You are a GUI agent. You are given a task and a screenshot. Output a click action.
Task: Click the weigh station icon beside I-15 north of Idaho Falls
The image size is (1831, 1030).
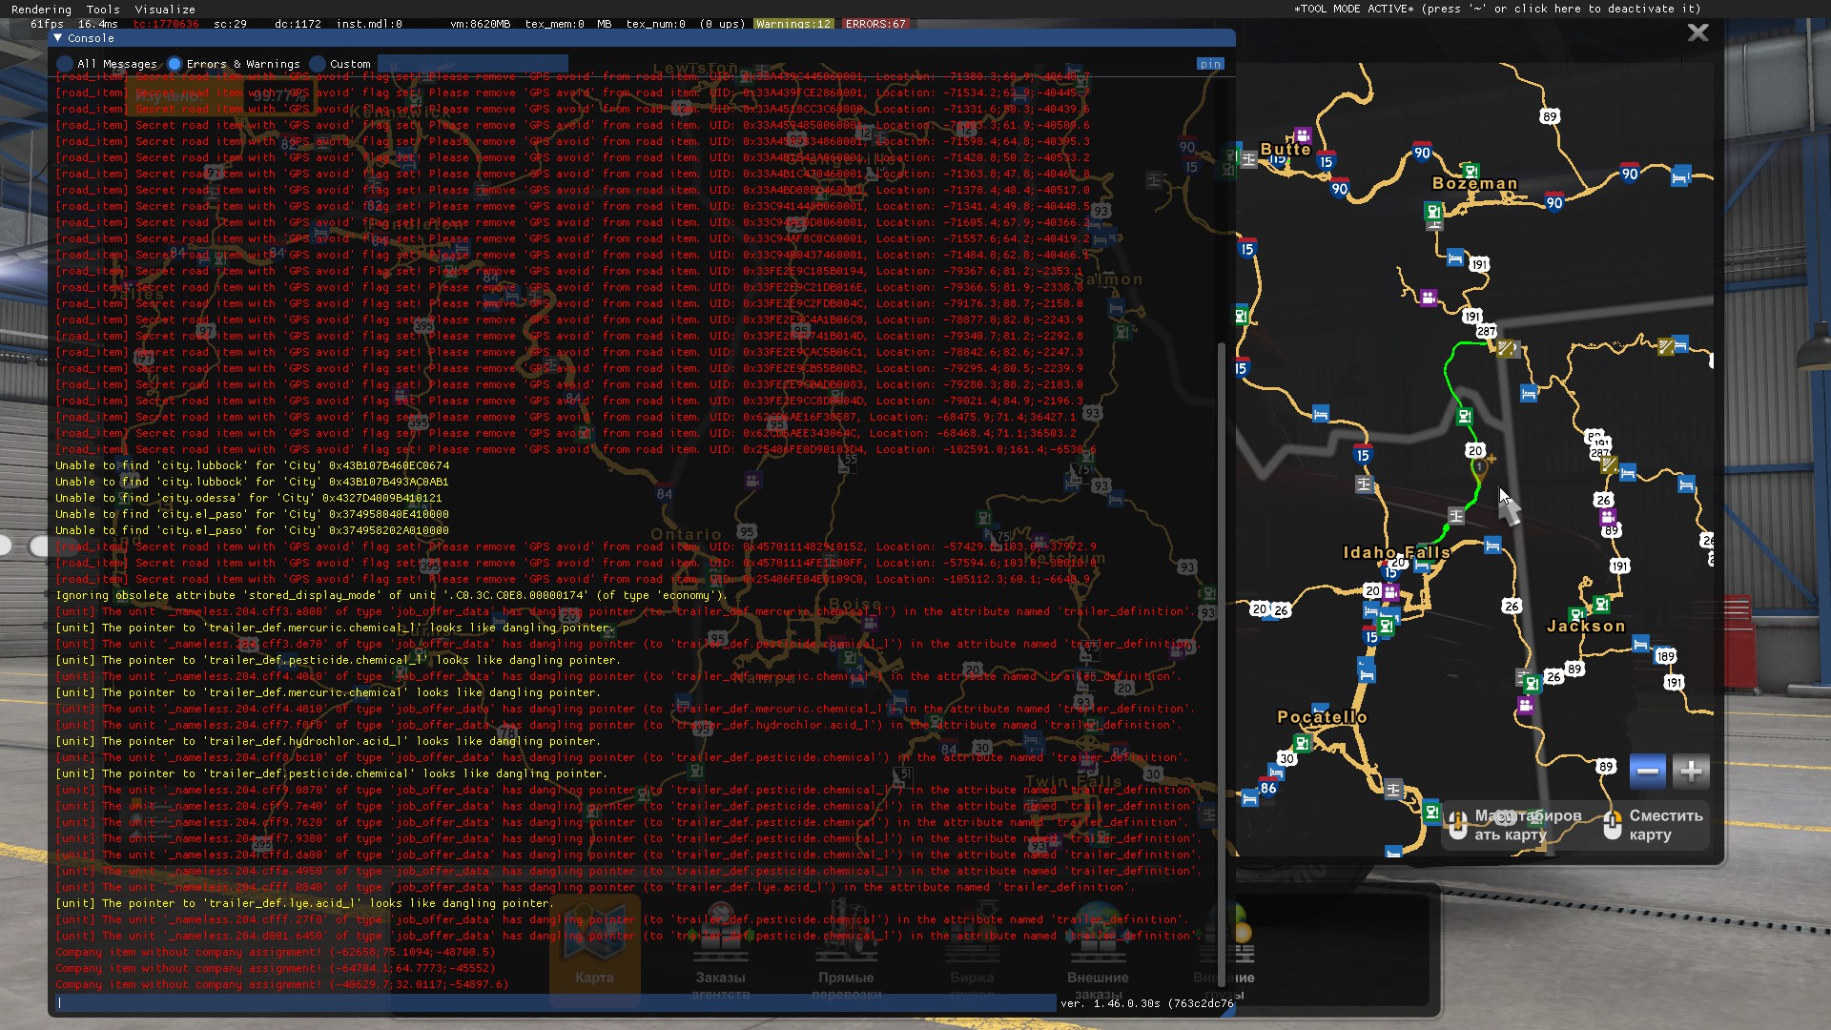pos(1364,484)
